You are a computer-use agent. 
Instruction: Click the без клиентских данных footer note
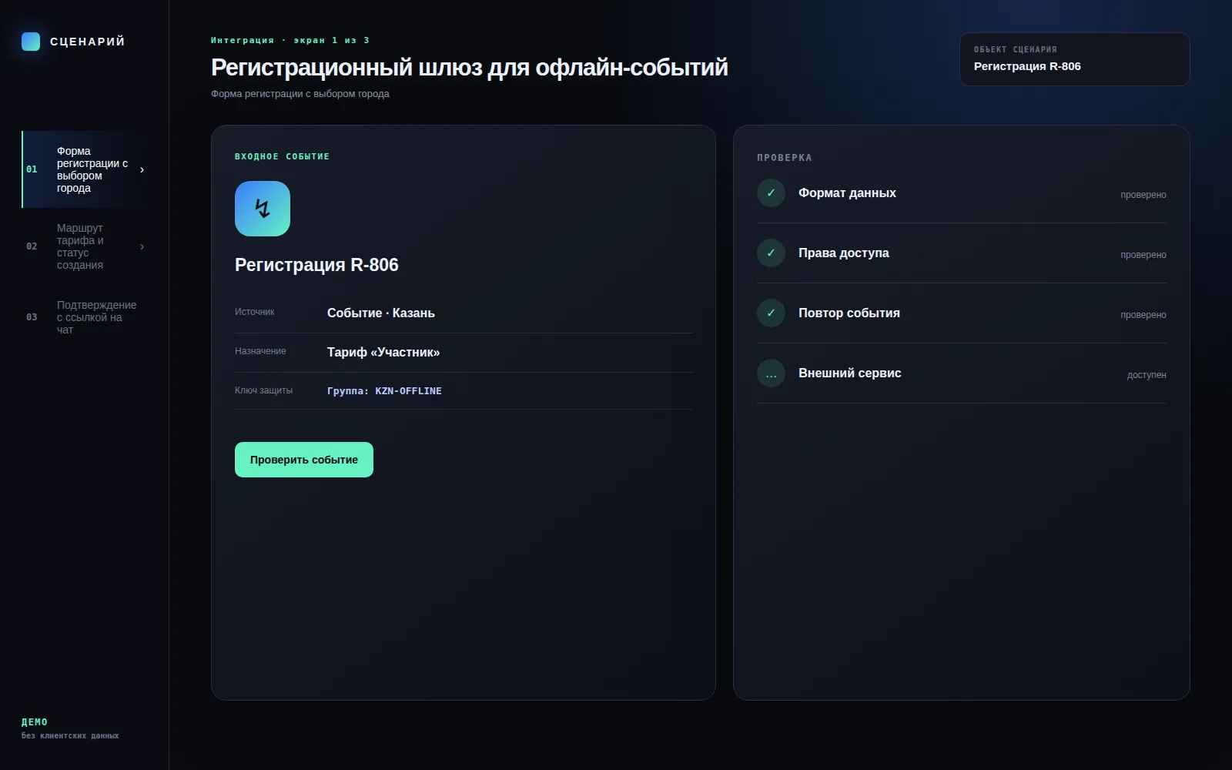(x=70, y=736)
